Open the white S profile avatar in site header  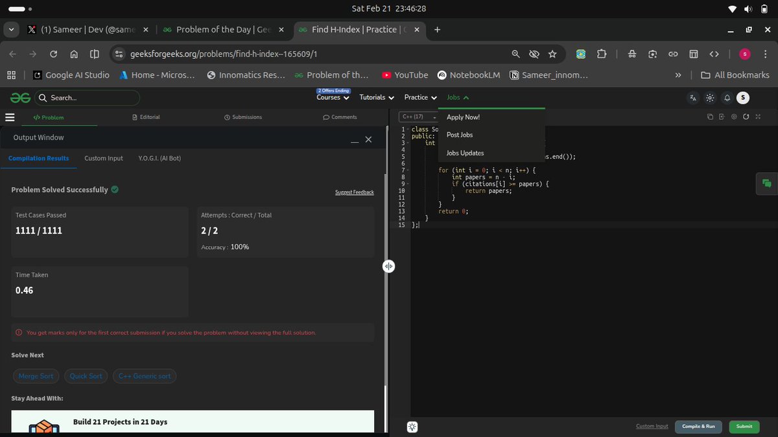pyautogui.click(x=743, y=98)
